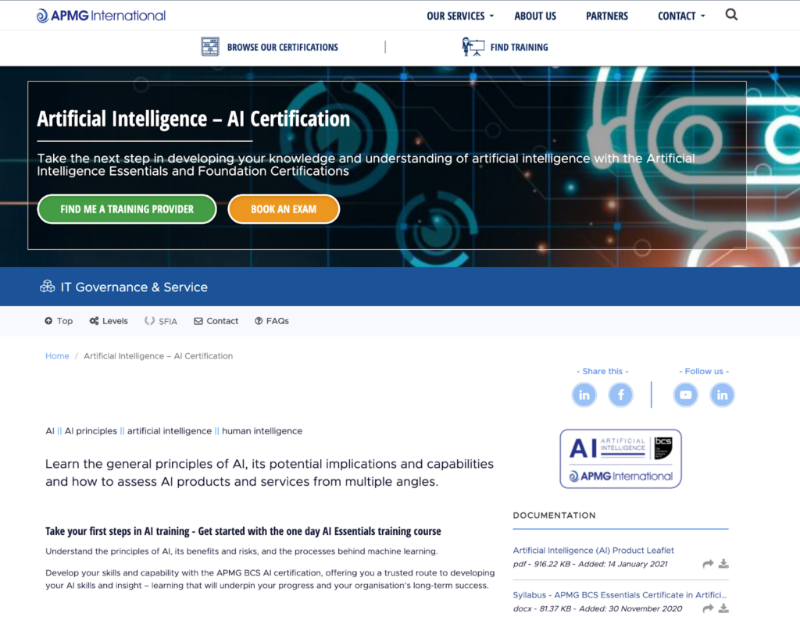
Task: Share the AI Product Leaflet document
Action: tap(708, 563)
